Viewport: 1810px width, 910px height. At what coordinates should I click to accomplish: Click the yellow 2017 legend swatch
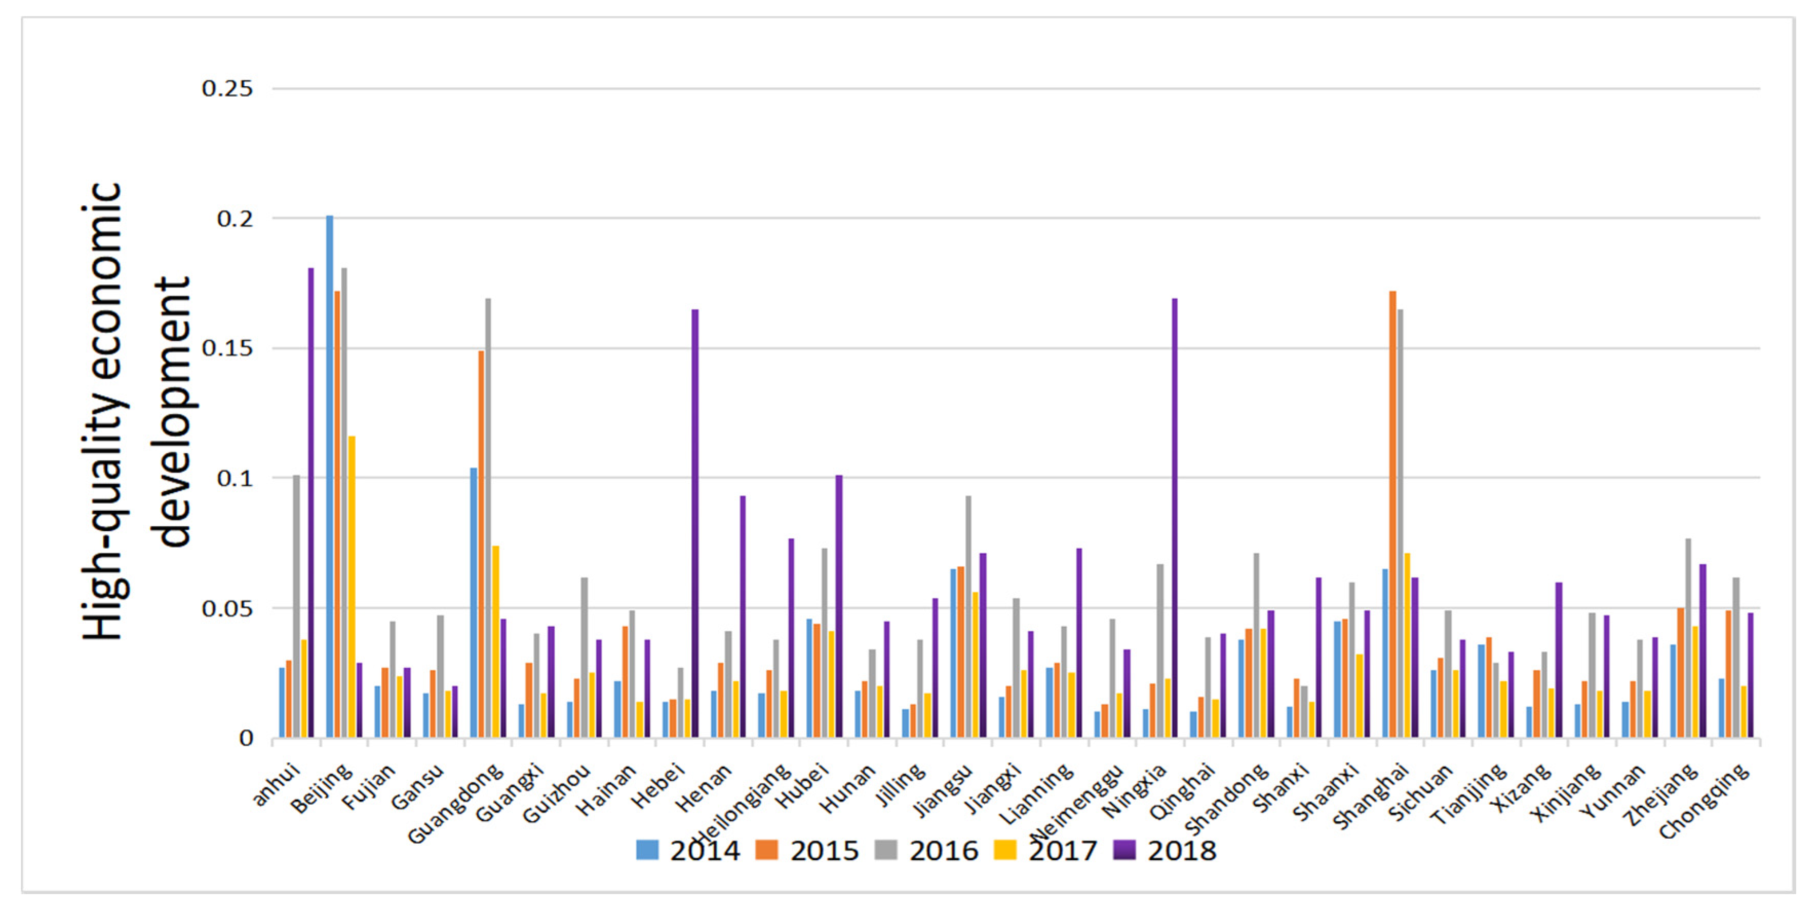tap(1005, 849)
